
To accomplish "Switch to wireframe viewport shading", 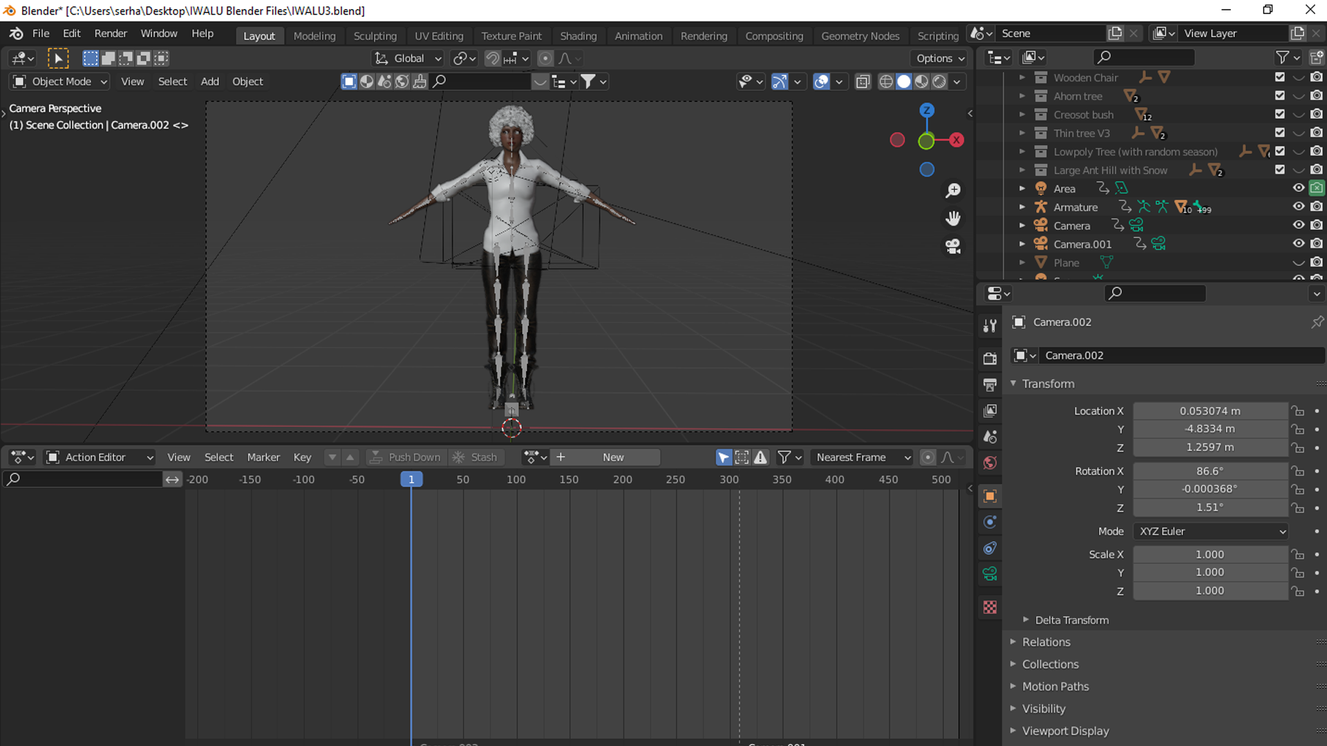I will tap(886, 82).
